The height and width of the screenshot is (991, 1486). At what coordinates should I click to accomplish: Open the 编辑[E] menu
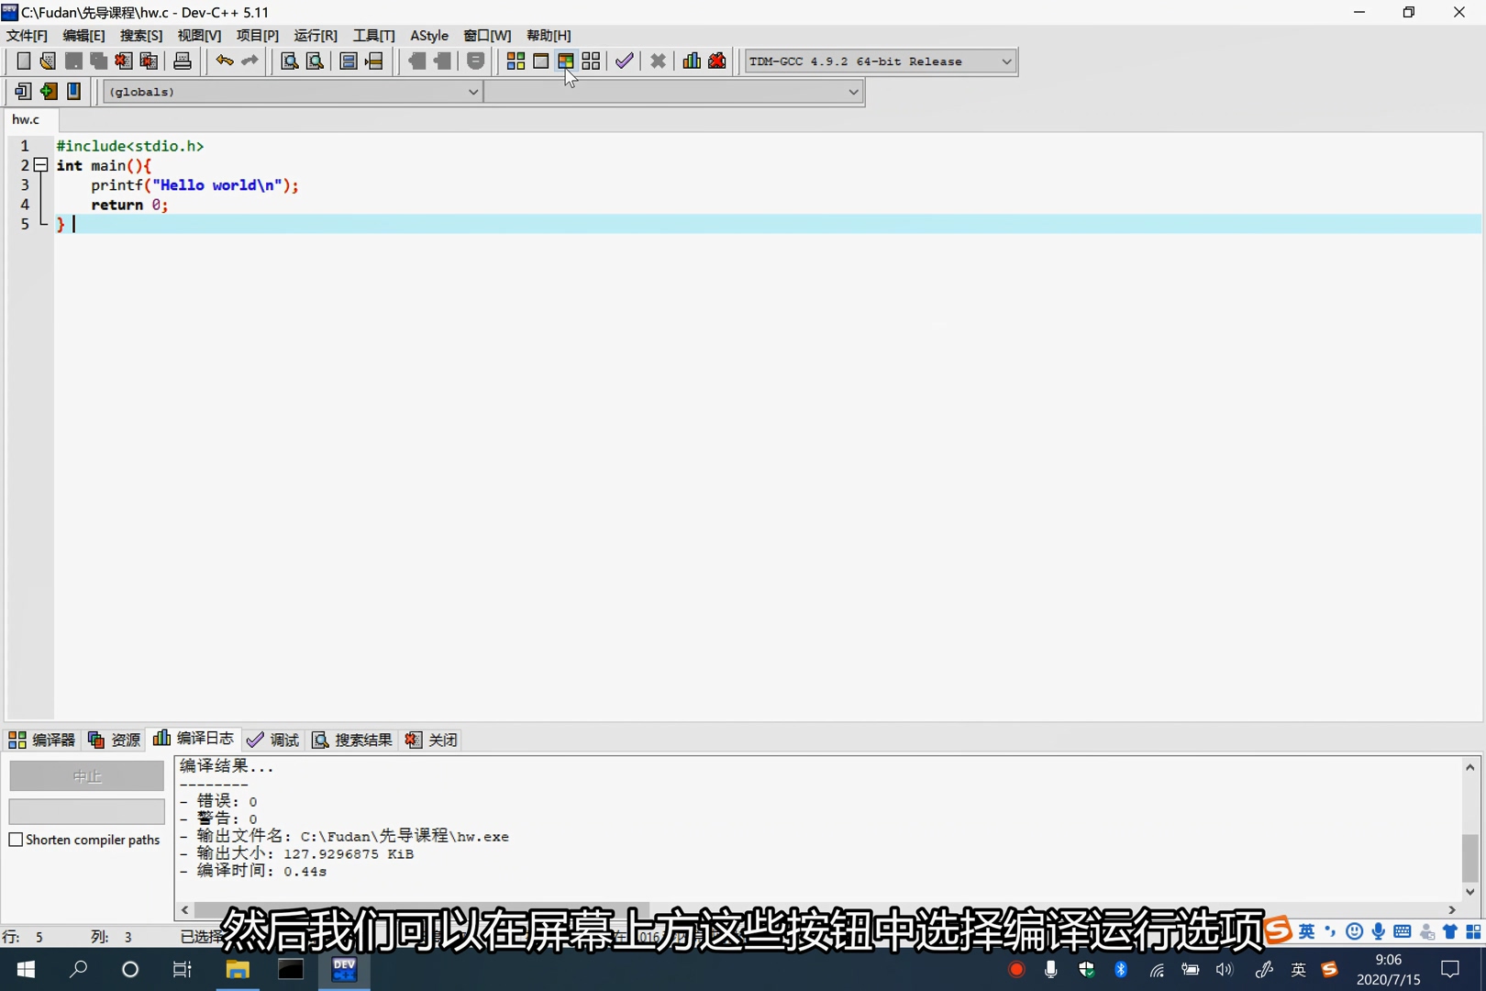[83, 35]
